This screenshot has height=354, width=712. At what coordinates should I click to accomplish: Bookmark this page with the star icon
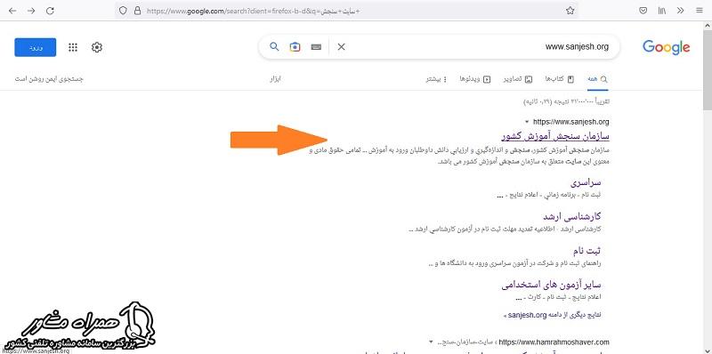[570, 11]
